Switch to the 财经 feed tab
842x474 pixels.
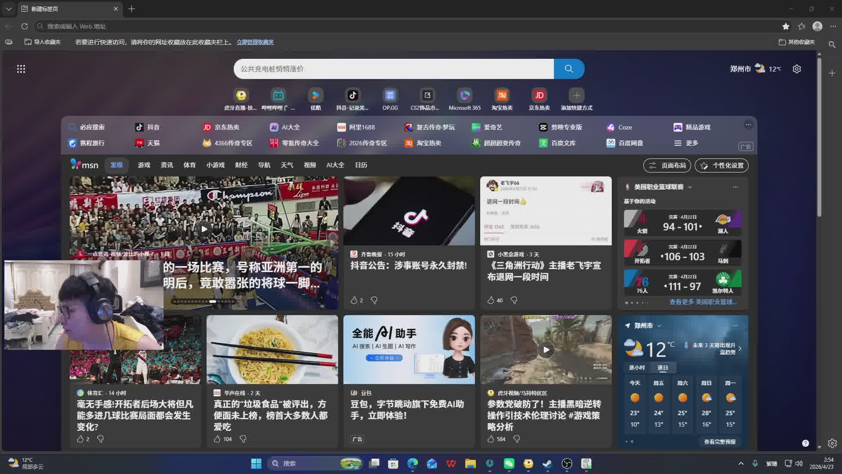(x=241, y=165)
